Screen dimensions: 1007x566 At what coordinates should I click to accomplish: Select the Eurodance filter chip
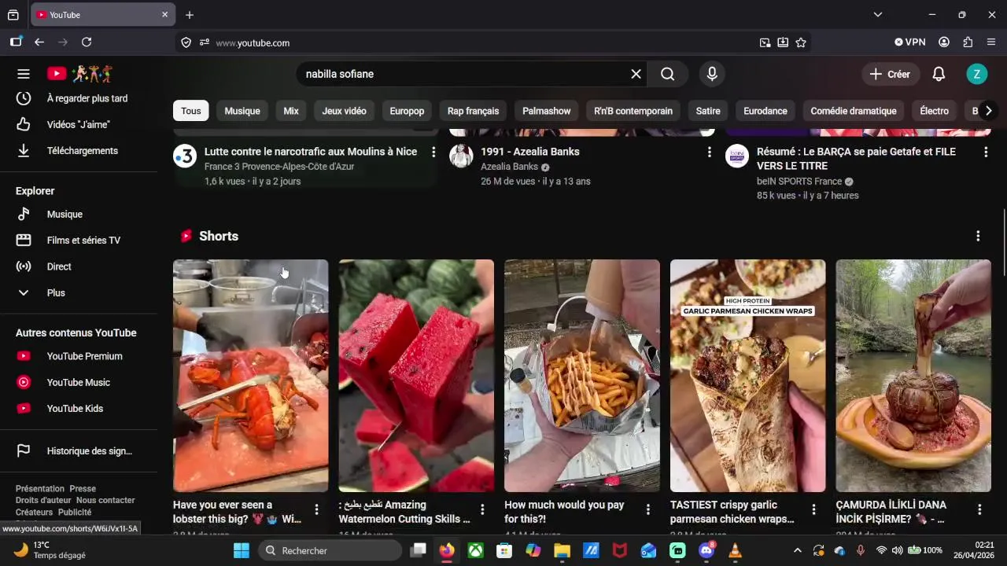(x=765, y=111)
